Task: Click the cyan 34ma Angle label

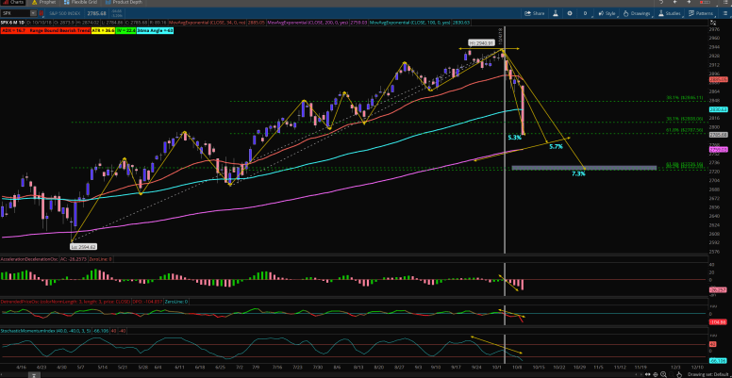Action: click(x=155, y=30)
